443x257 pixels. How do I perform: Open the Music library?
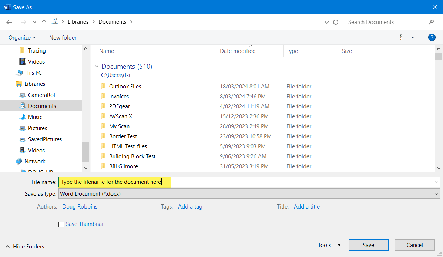pyautogui.click(x=35, y=117)
